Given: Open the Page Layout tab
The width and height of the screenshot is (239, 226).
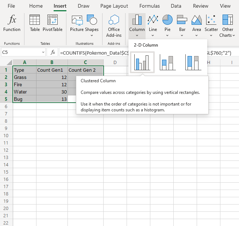Looking at the screenshot, I should 114,6.
